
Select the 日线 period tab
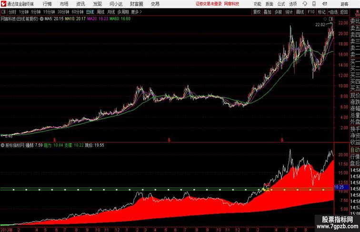[x=90, y=12]
